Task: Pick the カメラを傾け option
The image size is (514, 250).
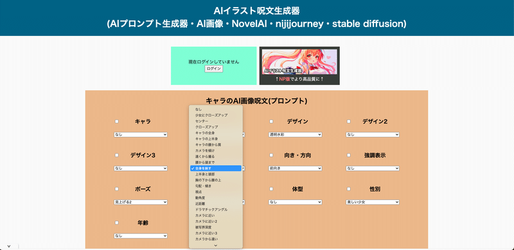Action: [216, 150]
